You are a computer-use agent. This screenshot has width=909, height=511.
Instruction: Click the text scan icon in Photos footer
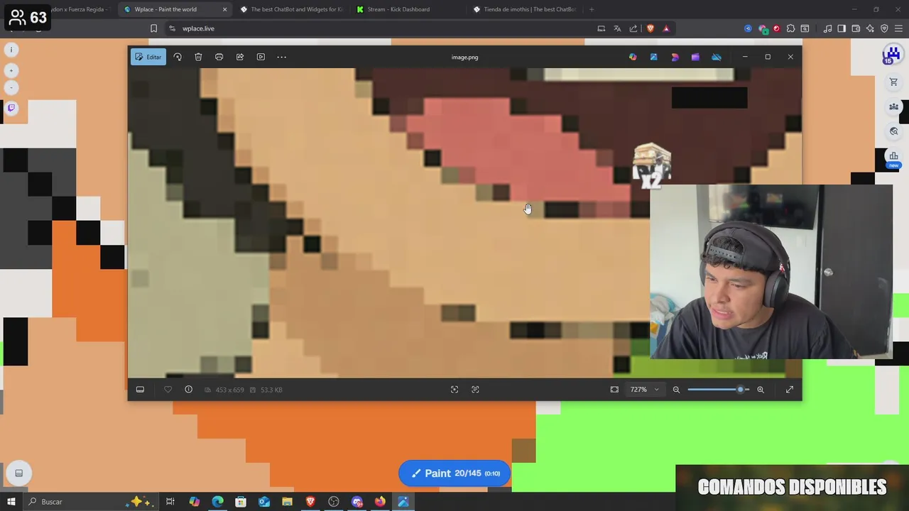[x=475, y=390]
